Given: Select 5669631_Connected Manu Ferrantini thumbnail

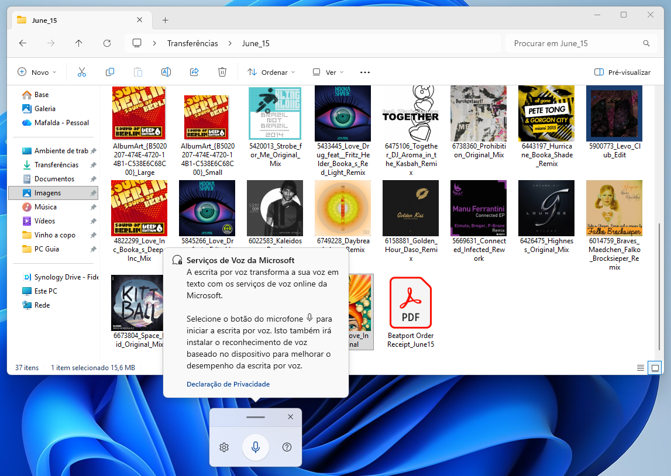Looking at the screenshot, I should point(479,208).
